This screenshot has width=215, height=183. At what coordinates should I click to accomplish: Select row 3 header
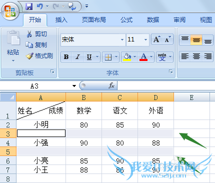pyautogui.click(x=8, y=133)
